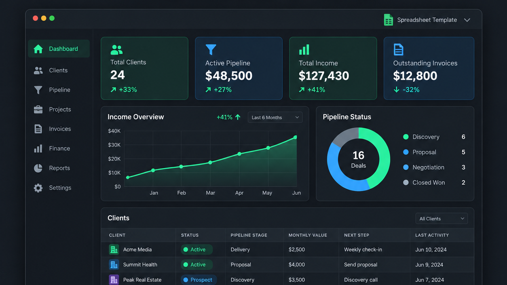Click the gray Closed Won legend dot
The image size is (507, 285).
coord(406,183)
